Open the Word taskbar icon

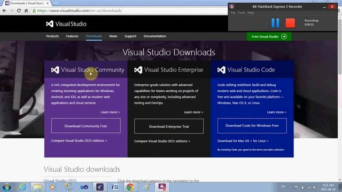115,187
